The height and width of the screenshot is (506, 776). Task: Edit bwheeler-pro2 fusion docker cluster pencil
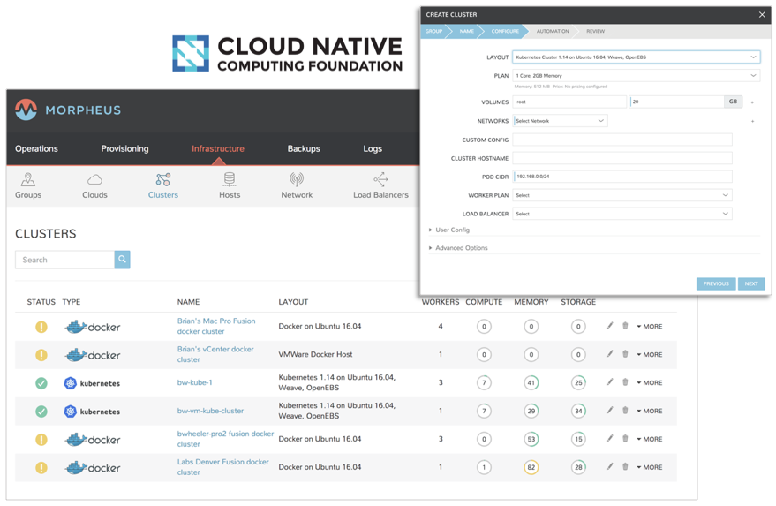[610, 438]
